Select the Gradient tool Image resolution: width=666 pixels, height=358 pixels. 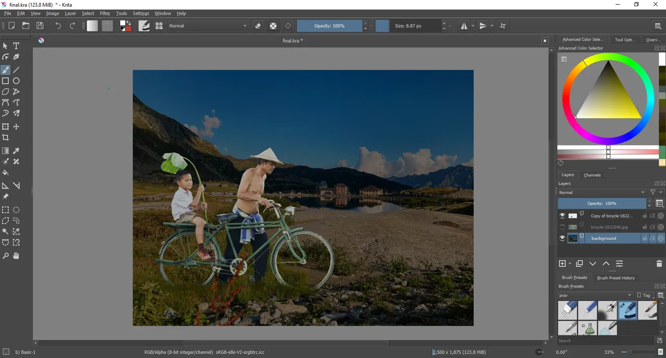[x=5, y=150]
